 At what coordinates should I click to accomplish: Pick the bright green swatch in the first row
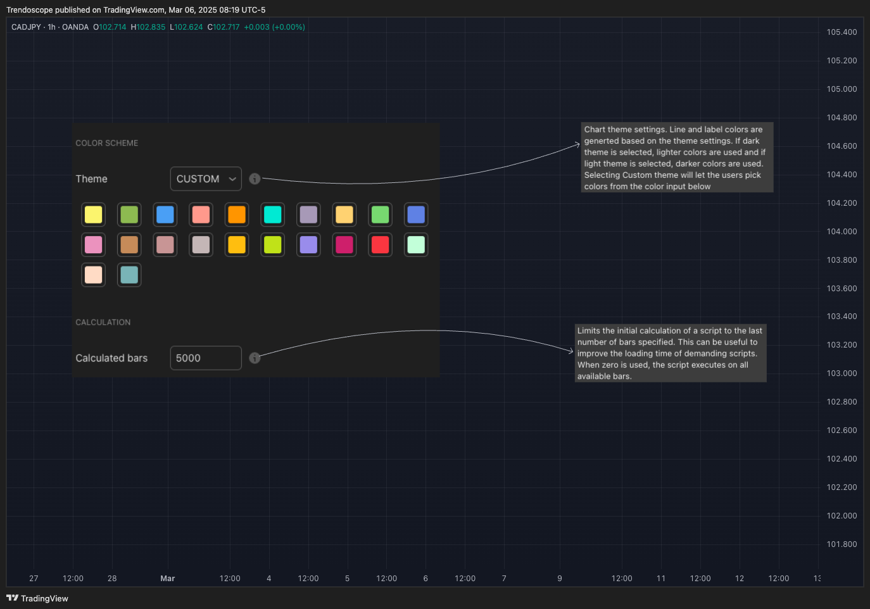click(x=381, y=215)
